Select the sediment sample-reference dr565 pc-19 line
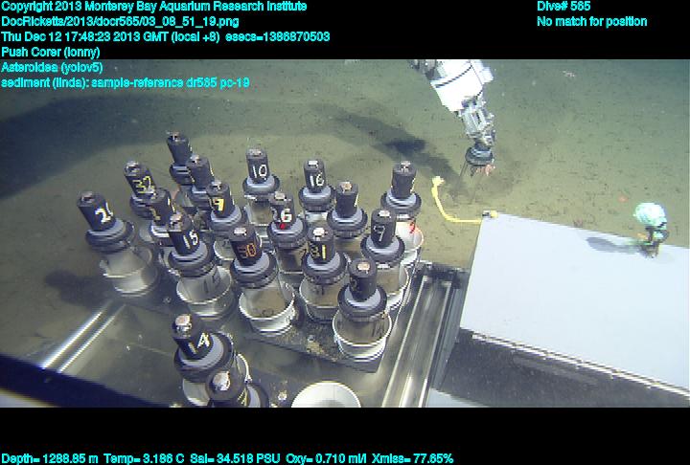Viewport: 690px width, 465px height. pos(126,82)
